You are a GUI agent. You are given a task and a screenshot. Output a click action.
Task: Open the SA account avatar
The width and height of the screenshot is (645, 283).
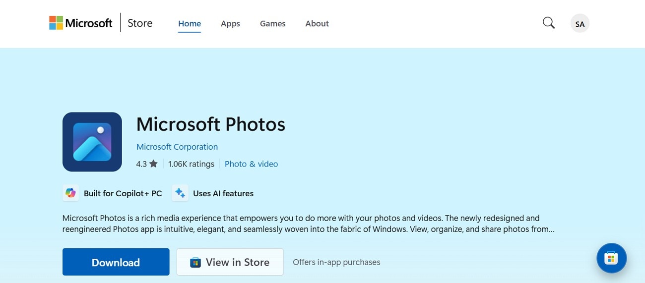580,23
